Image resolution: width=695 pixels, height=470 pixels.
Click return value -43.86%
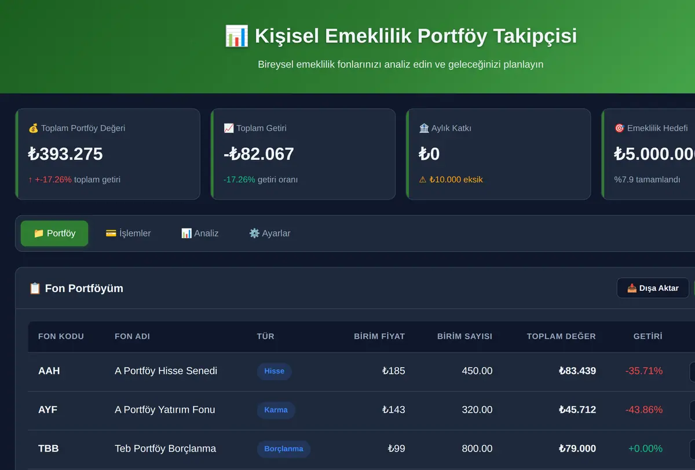pos(644,410)
